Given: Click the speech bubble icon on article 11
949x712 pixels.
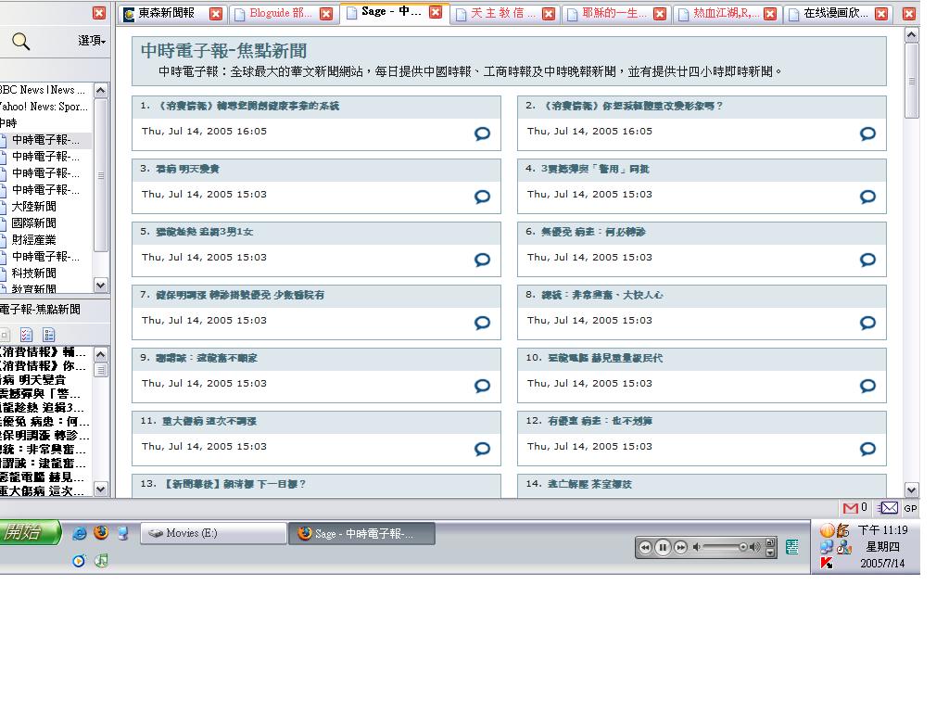Looking at the screenshot, I should [482, 449].
